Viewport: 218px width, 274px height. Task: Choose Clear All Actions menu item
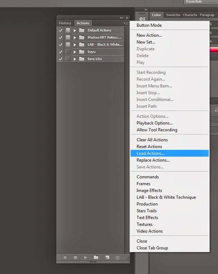169,140
